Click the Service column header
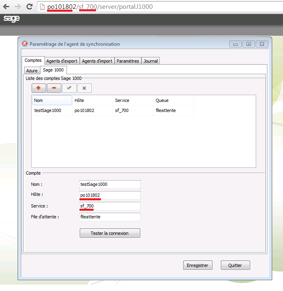This screenshot has width=283, height=291. (133, 100)
